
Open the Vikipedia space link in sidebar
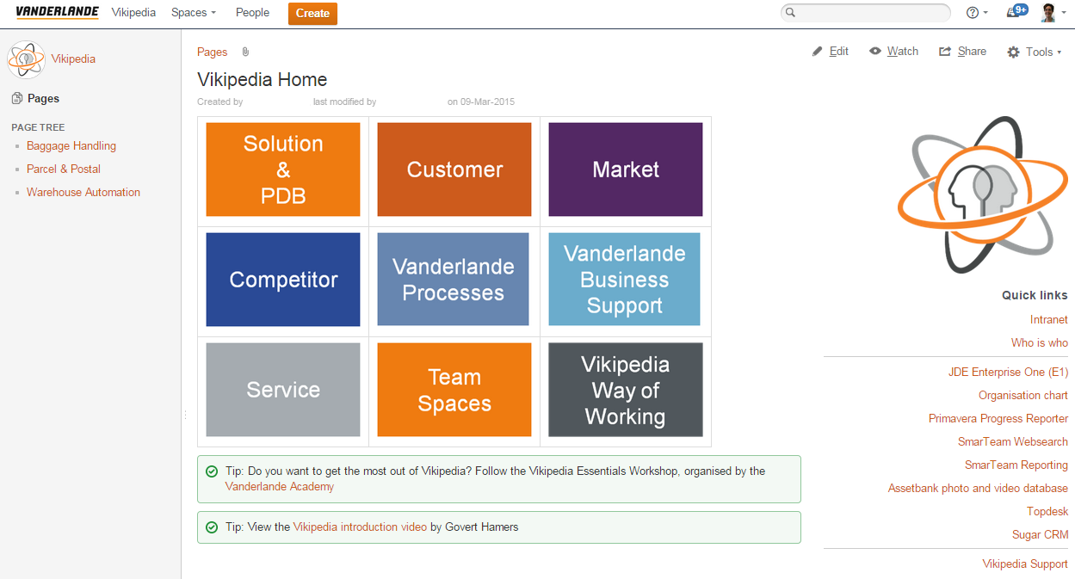coord(73,59)
